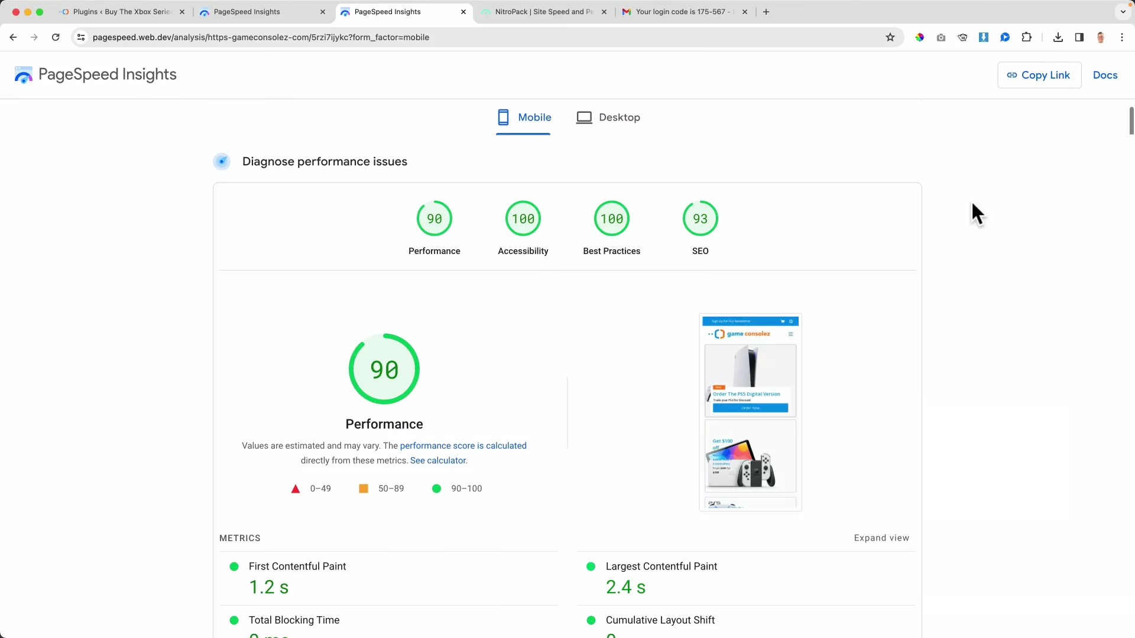Open the See calculator link
Screen dimensions: 1135x638
(x=437, y=460)
